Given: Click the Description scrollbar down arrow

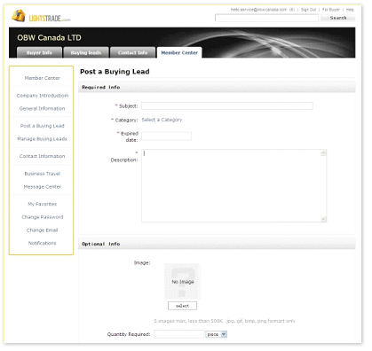Looking at the screenshot, I should coord(323,219).
